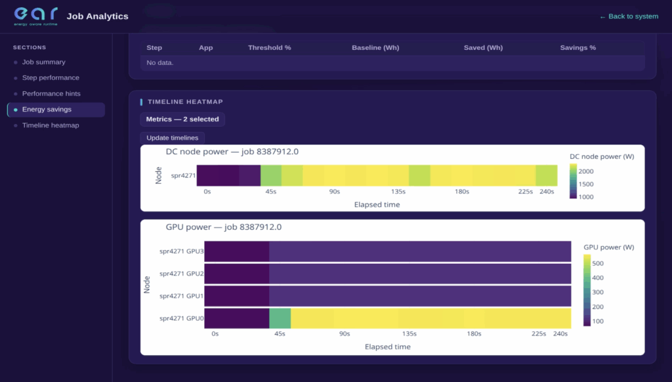Image resolution: width=672 pixels, height=382 pixels.
Task: Click the spr4271 GPU1 row label
Action: pyautogui.click(x=181, y=296)
